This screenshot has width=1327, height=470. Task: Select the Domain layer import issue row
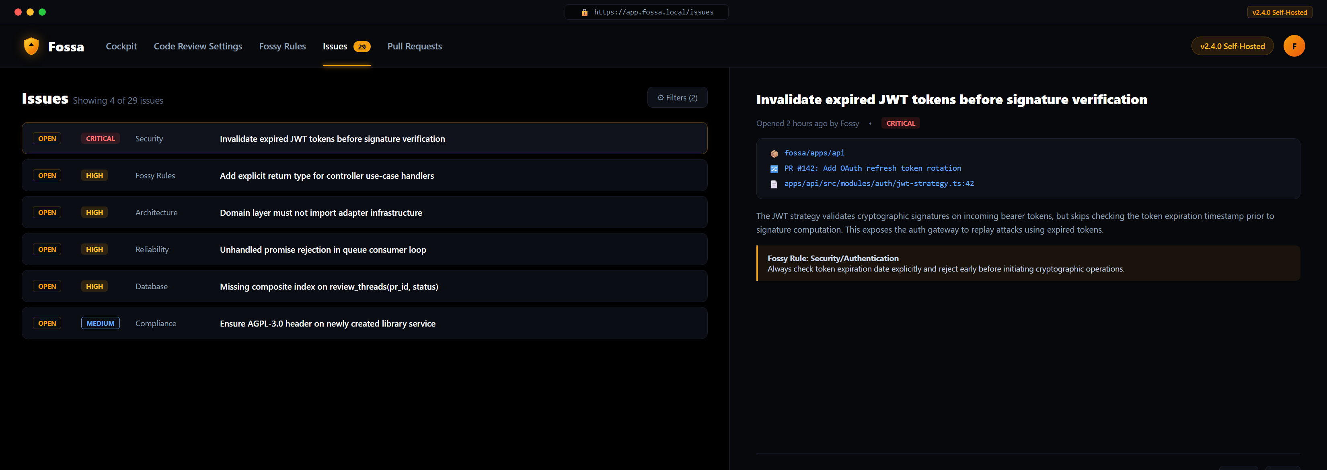point(364,213)
